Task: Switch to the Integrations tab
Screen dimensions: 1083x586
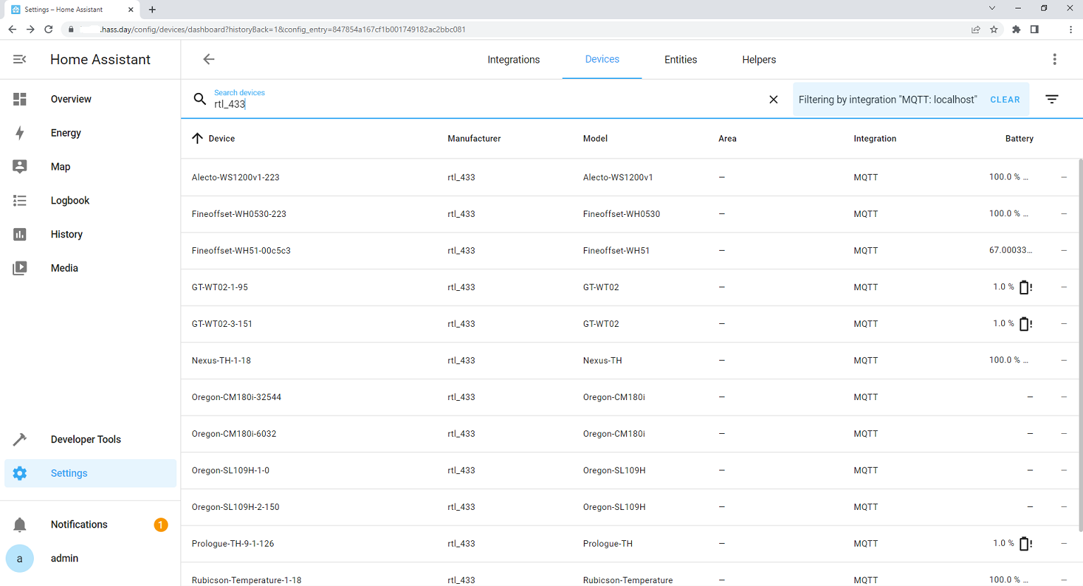Action: [513, 60]
